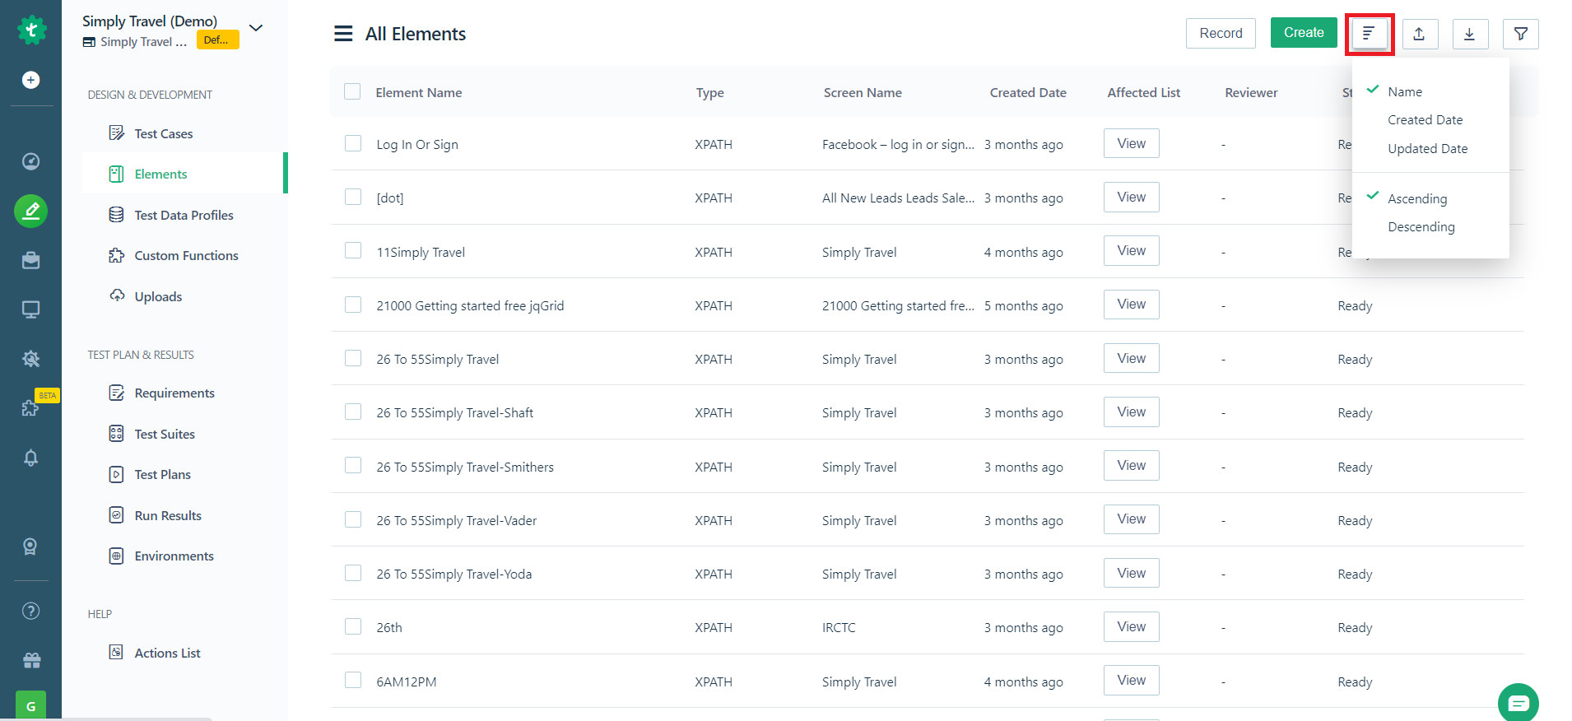The width and height of the screenshot is (1572, 721).
Task: Check the box for 11Simply Travel
Action: pyautogui.click(x=353, y=250)
